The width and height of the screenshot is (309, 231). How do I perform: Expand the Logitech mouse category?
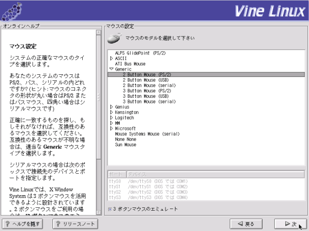click(111, 118)
